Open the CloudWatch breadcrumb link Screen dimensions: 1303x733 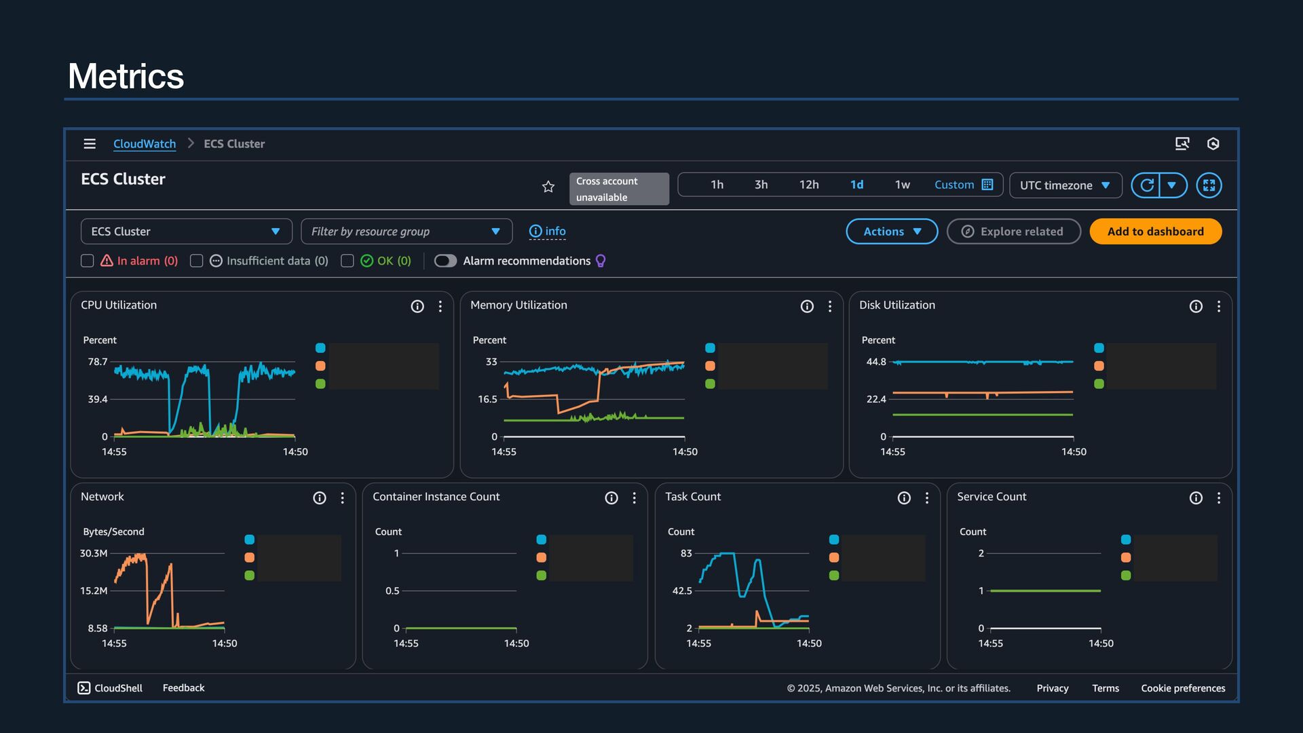point(145,144)
